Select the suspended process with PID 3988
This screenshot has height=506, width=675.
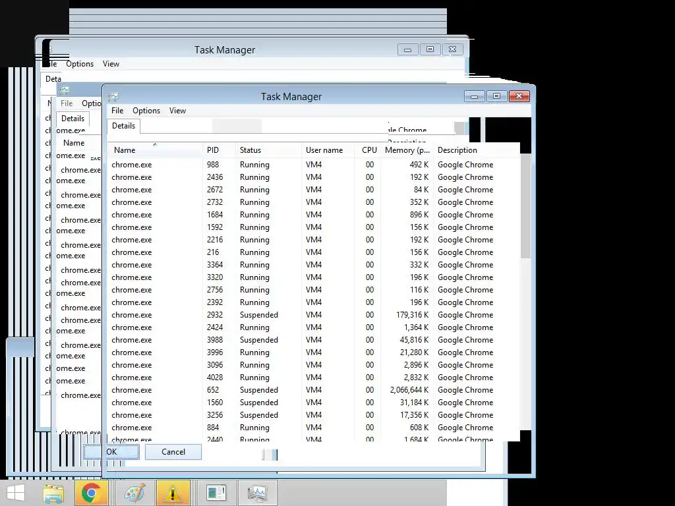[313, 339]
